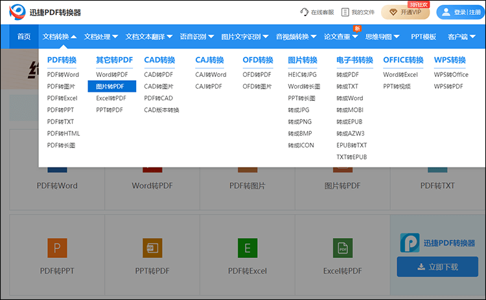Expand the 客户端 dropdown
Screen dimensions: 486x300
pyautogui.click(x=461, y=37)
